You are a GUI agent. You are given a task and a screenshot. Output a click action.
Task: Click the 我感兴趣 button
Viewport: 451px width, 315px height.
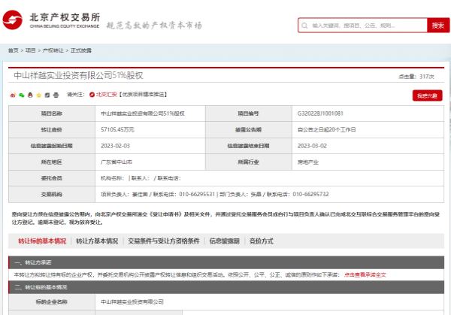click(x=427, y=95)
